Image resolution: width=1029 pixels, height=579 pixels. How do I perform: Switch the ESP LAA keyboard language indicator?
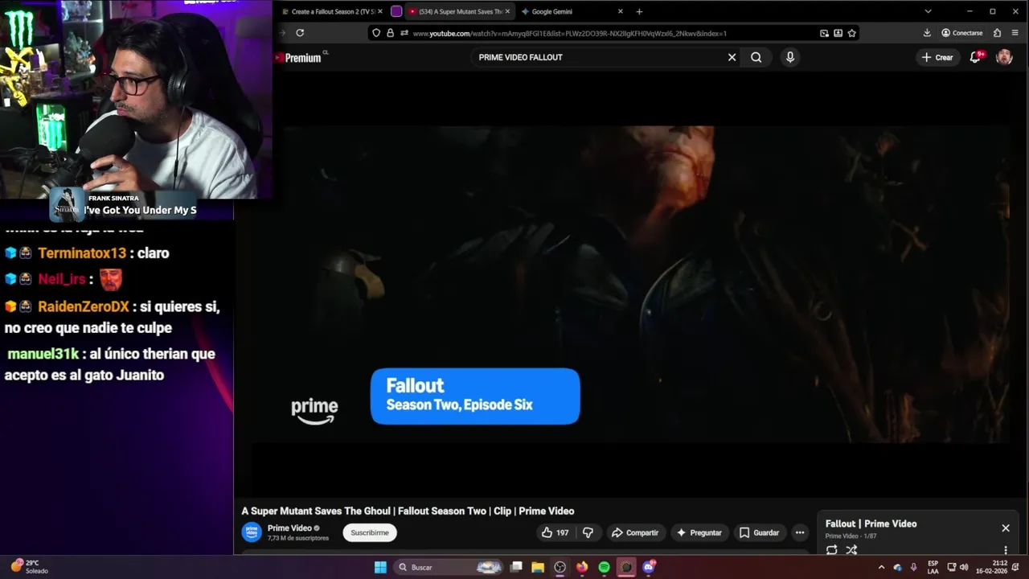point(933,567)
